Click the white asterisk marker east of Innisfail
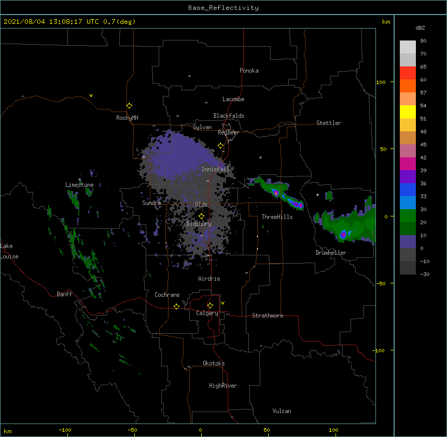Viewport: 447px width, 437px height. (x=260, y=157)
